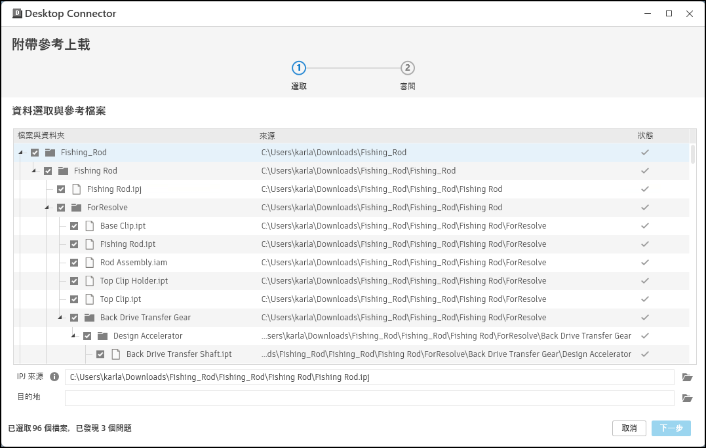This screenshot has height=448, width=706.
Task: Toggle the ForResolve folder checkbox
Action: coord(61,208)
